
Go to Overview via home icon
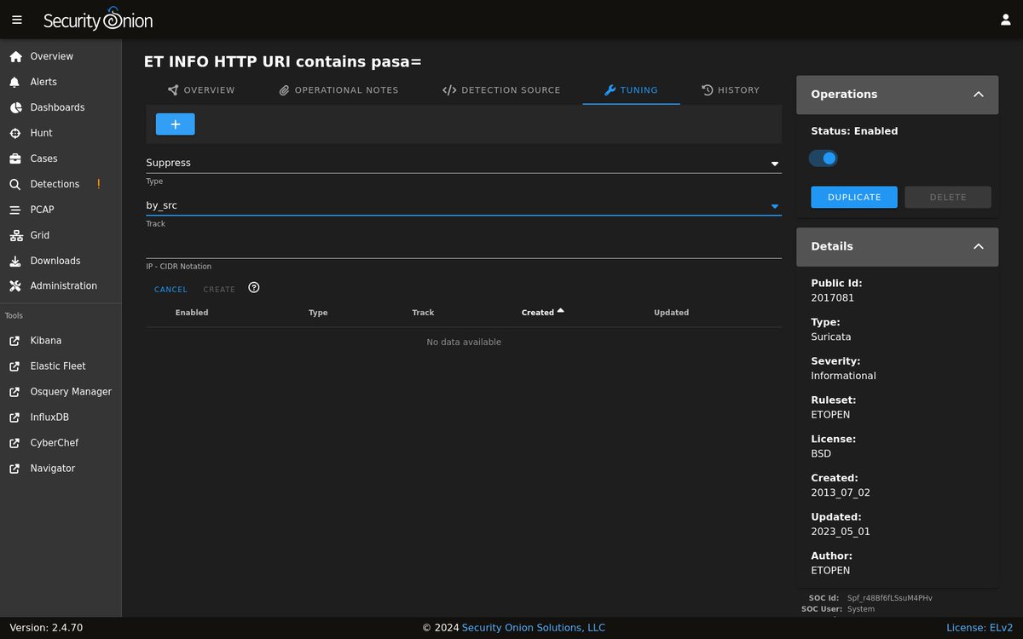15,56
